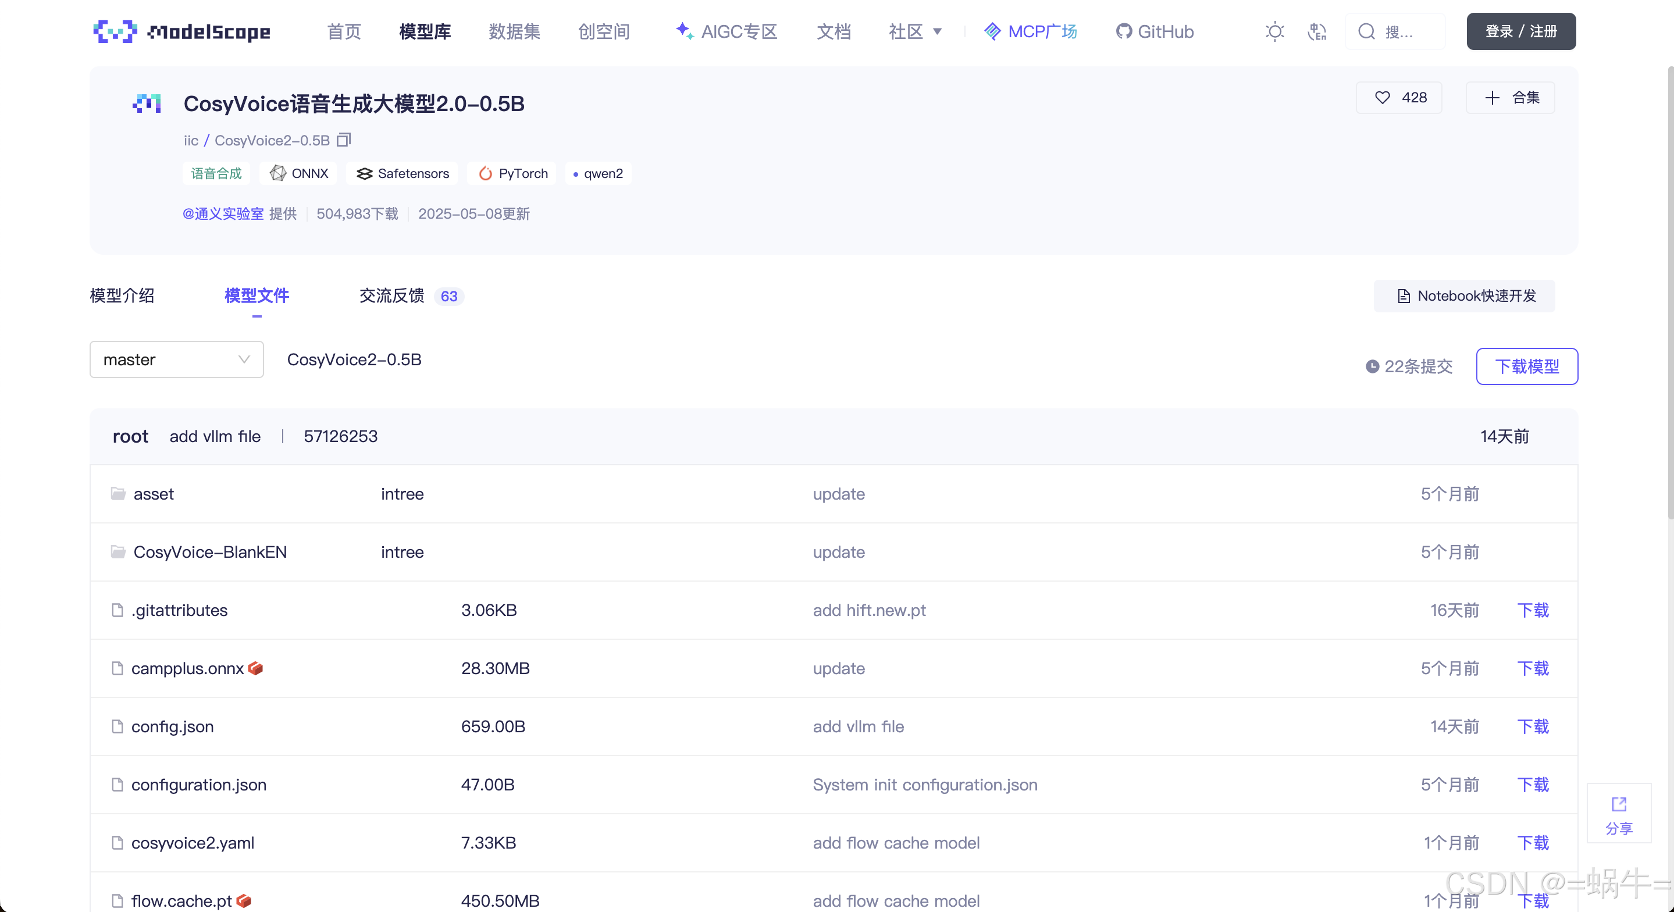Screen dimensions: 1674x912
Task: Copy model ID using copy icon
Action: (344, 140)
